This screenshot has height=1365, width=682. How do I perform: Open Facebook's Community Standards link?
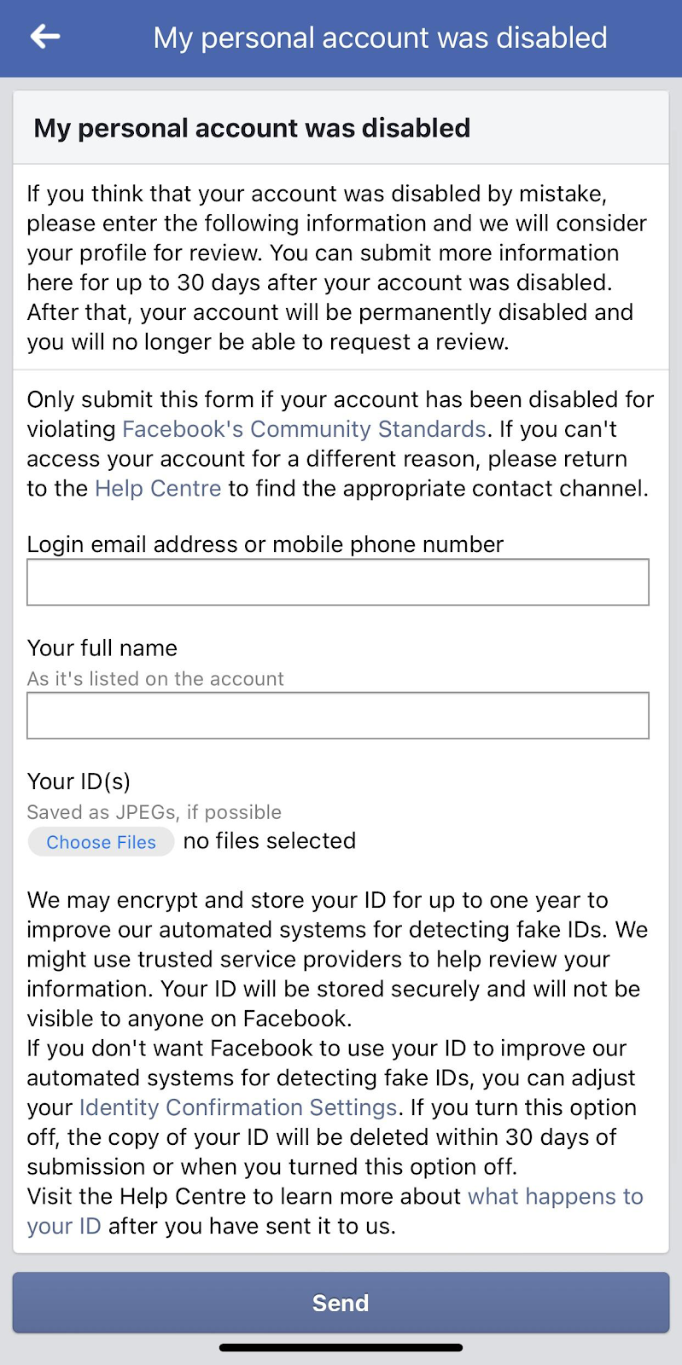click(x=304, y=429)
